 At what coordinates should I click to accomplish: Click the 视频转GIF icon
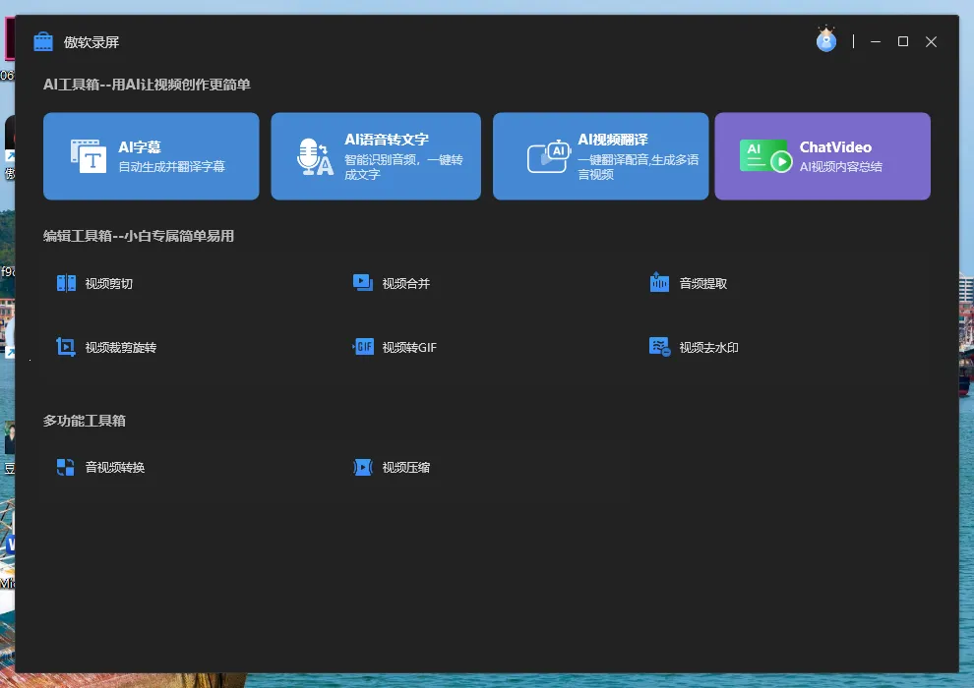pos(363,347)
